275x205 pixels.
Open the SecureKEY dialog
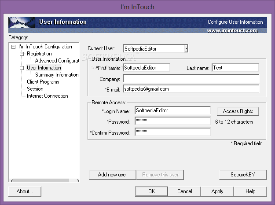click(x=243, y=175)
